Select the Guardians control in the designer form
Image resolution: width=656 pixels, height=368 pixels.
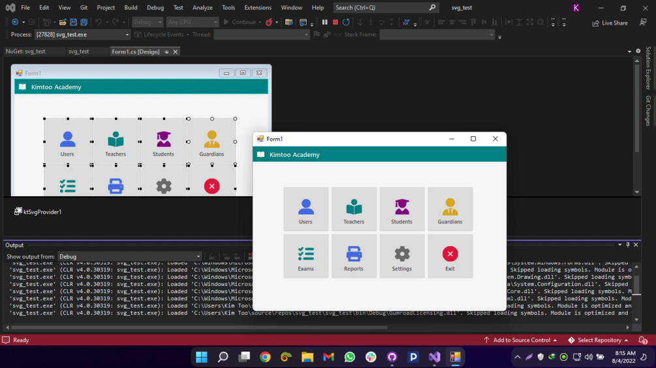(211, 142)
